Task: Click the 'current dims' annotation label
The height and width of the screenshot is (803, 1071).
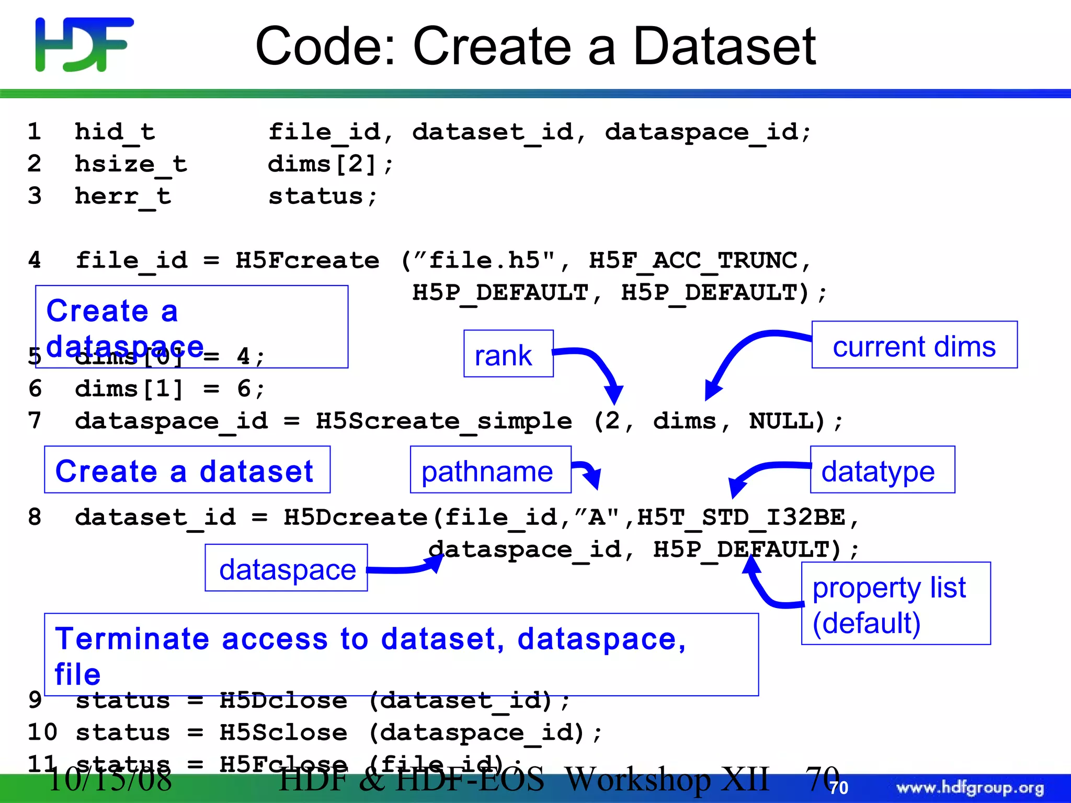Action: pyautogui.click(x=915, y=345)
